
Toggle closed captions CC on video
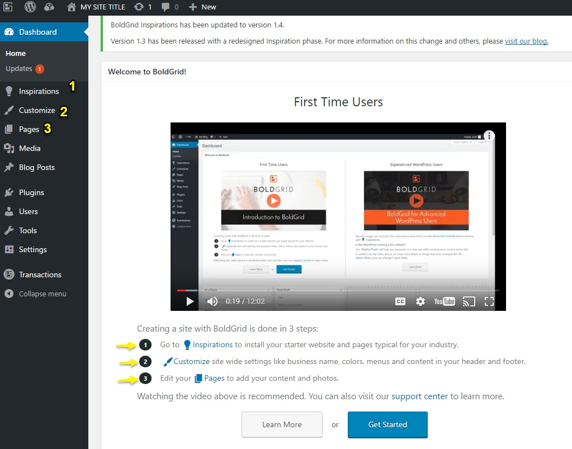(x=400, y=301)
